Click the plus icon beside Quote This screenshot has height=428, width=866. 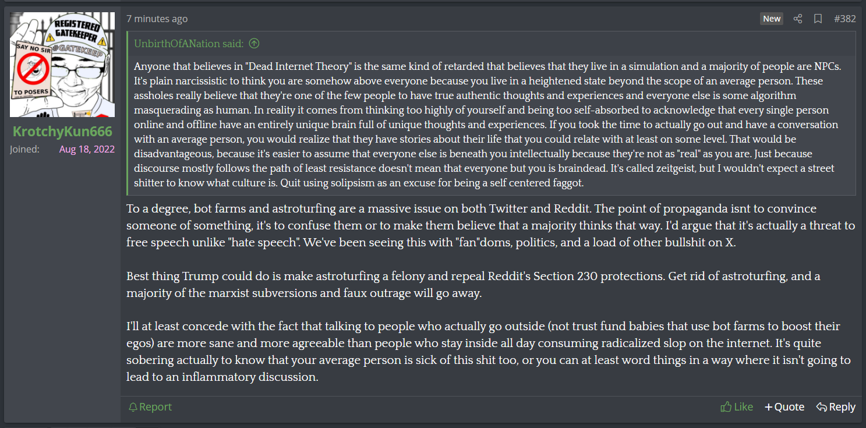[768, 407]
